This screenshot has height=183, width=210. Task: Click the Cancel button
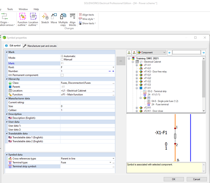tap(197, 179)
